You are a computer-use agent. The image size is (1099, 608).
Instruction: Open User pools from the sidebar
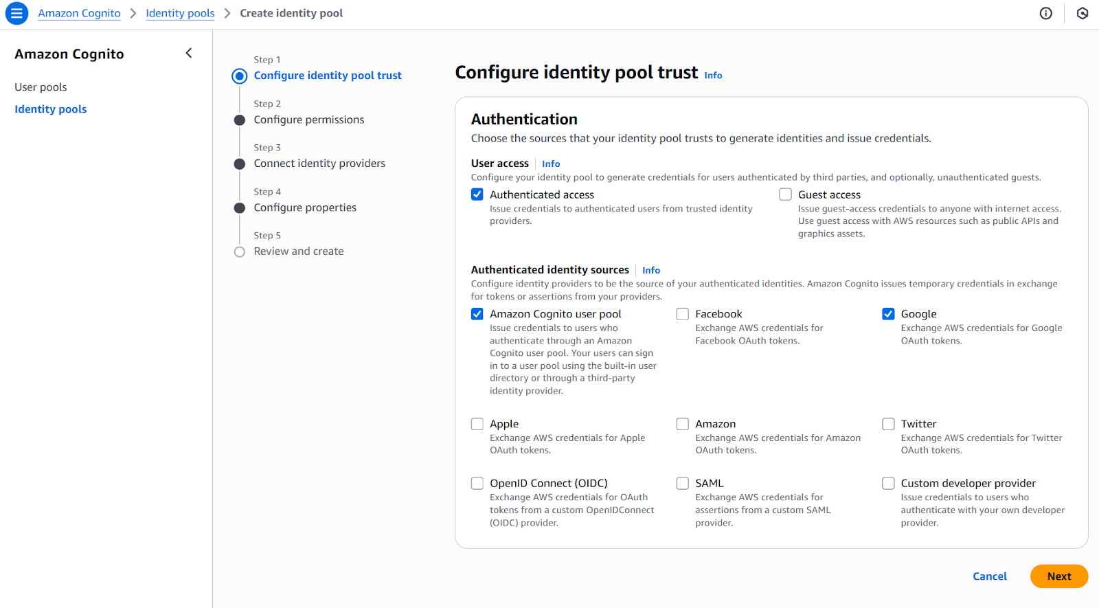tap(40, 87)
